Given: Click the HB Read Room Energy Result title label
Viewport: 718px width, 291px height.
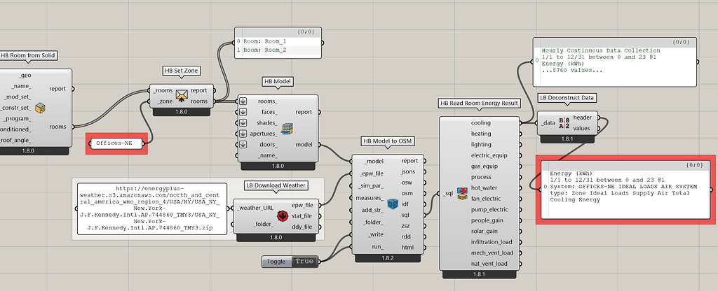Looking at the screenshot, I should (x=479, y=104).
